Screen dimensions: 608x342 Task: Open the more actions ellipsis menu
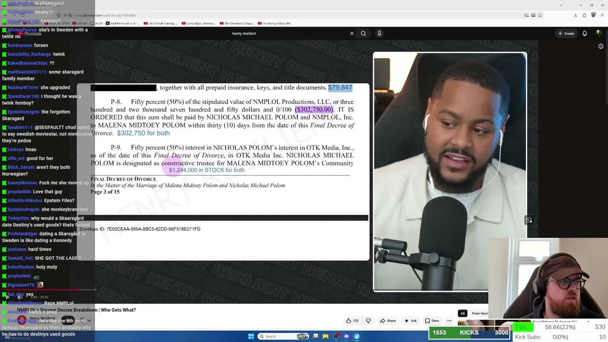(x=449, y=321)
